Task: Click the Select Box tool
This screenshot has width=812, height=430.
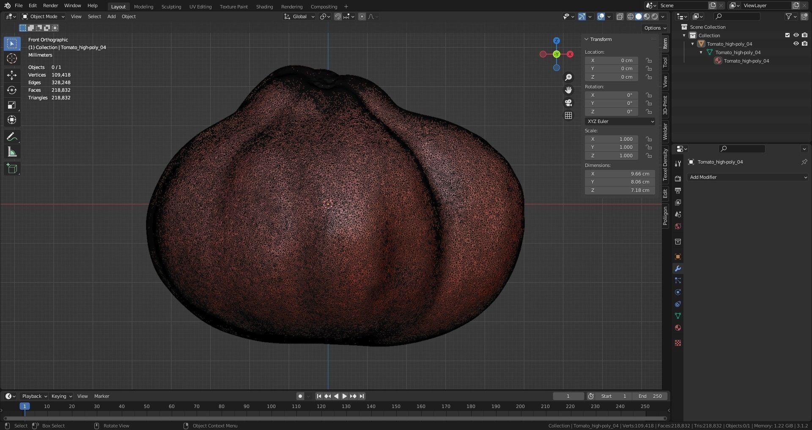Action: pyautogui.click(x=12, y=44)
